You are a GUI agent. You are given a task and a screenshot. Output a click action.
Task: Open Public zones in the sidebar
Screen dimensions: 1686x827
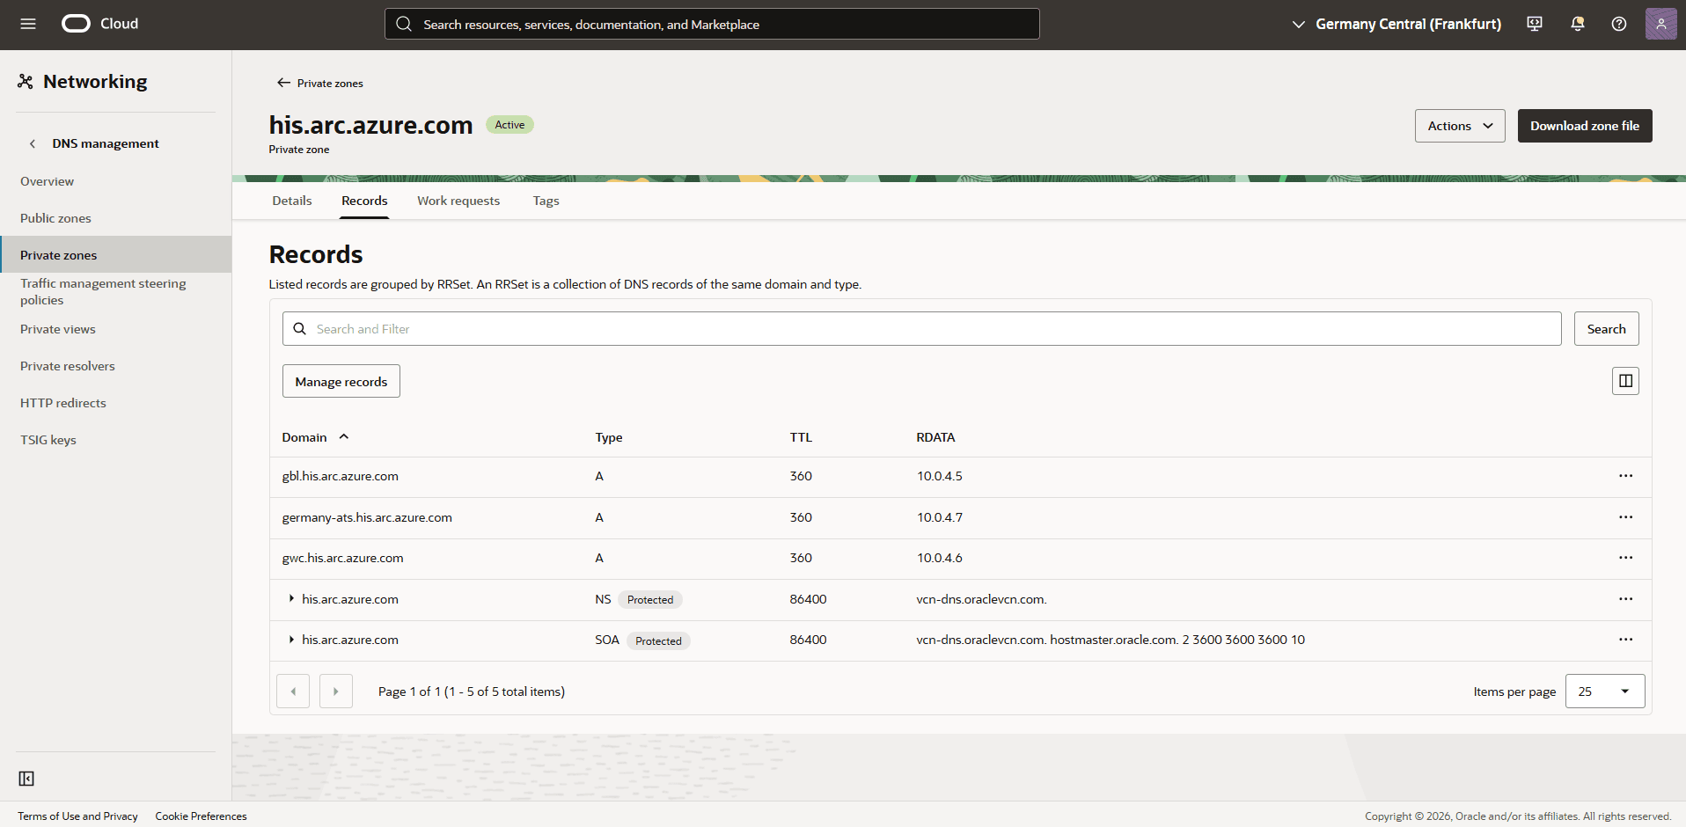pyautogui.click(x=56, y=218)
